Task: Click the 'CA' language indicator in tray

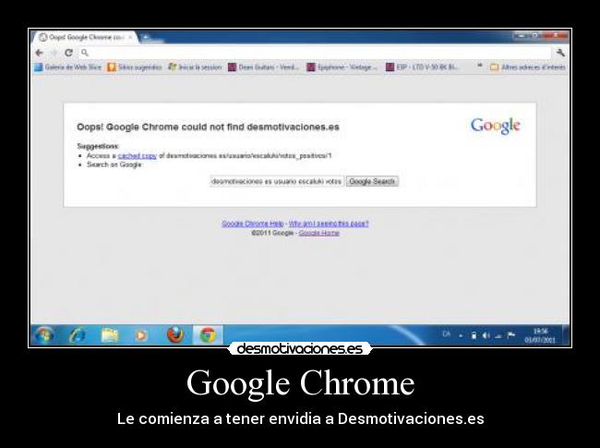Action: coord(447,333)
